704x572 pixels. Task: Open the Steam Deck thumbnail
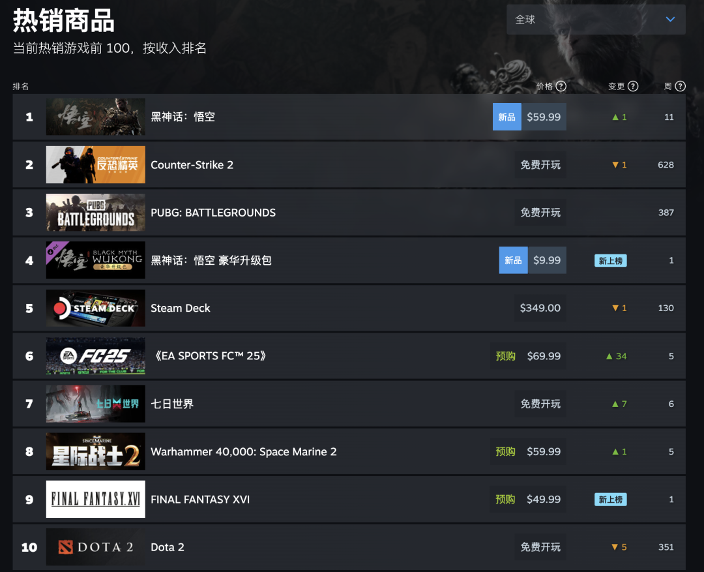96,308
